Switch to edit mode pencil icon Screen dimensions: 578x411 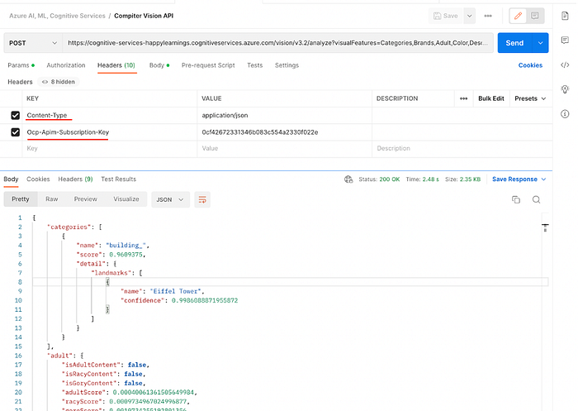point(518,16)
